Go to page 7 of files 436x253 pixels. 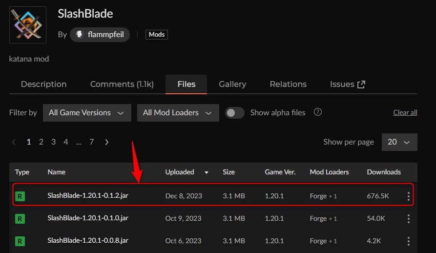point(91,142)
